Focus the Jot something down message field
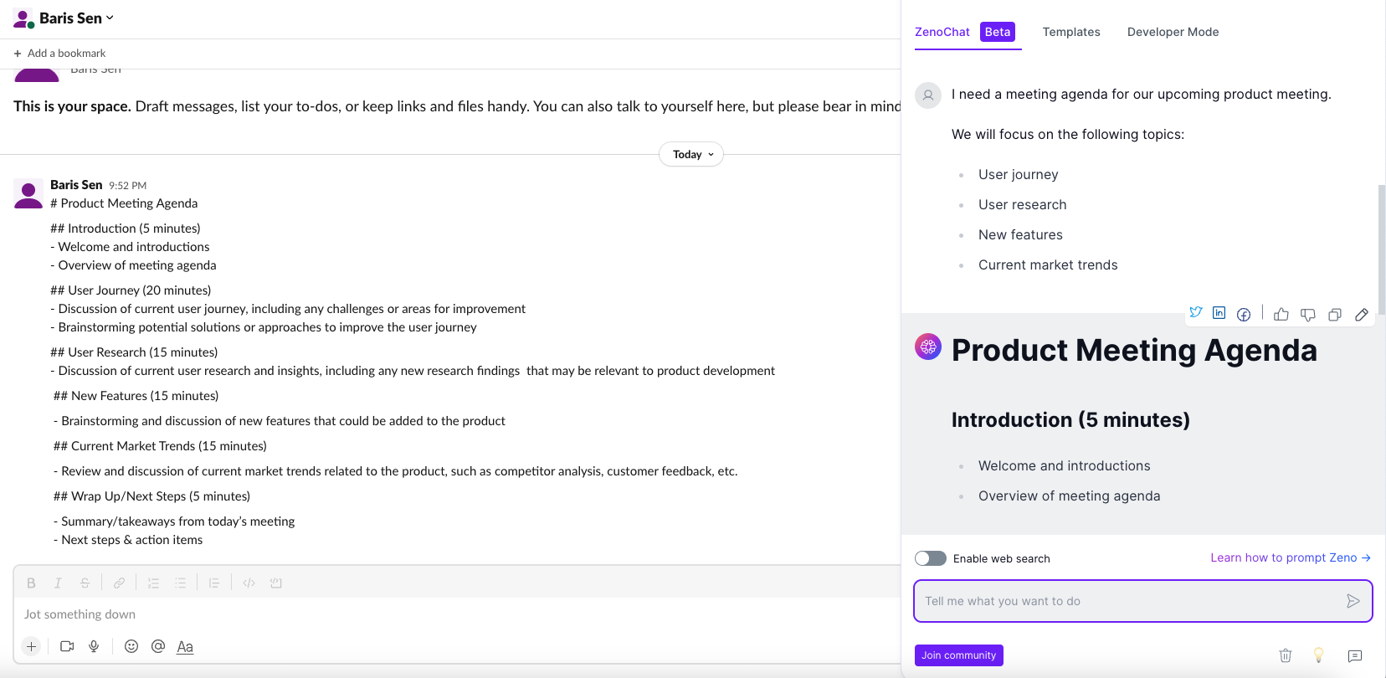 [x=457, y=614]
